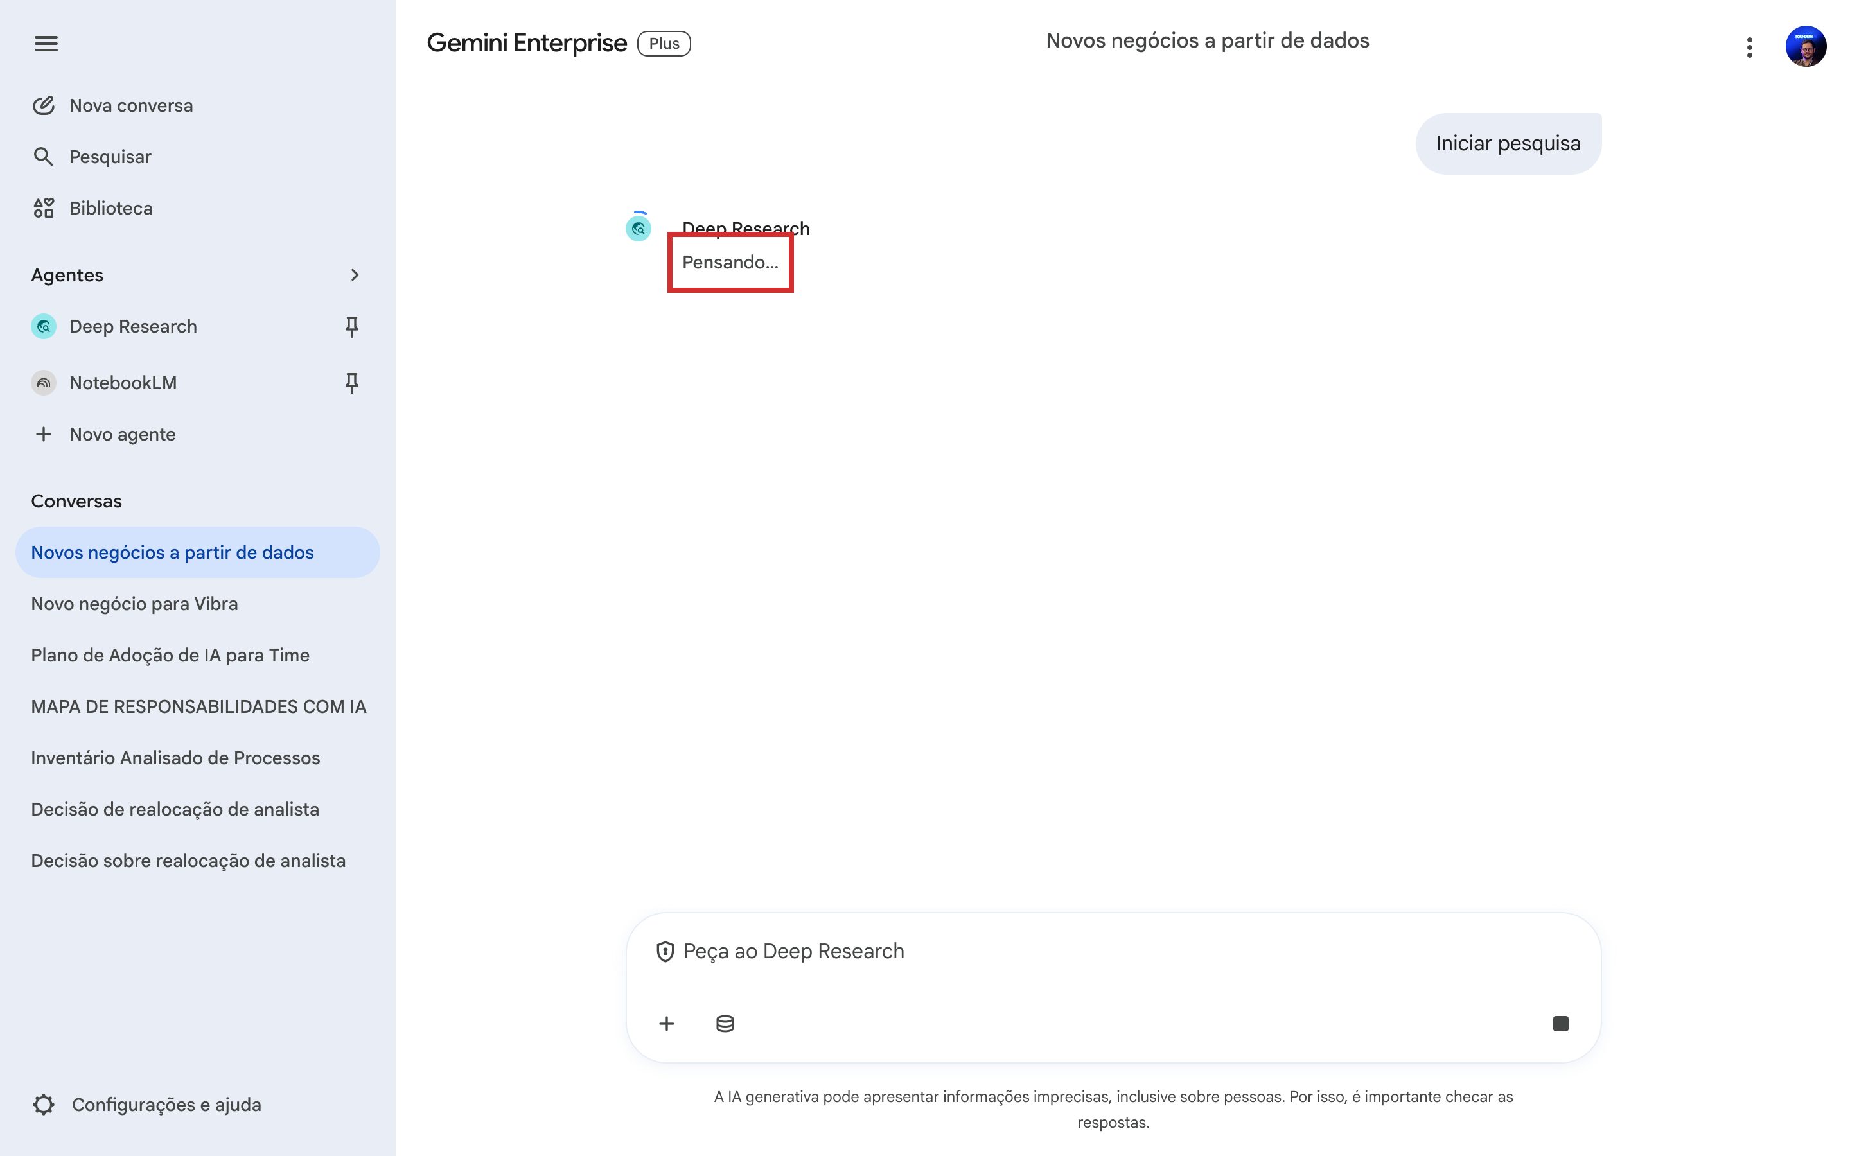The height and width of the screenshot is (1156, 1850).
Task: Open the hamburger main menu
Action: (x=46, y=44)
